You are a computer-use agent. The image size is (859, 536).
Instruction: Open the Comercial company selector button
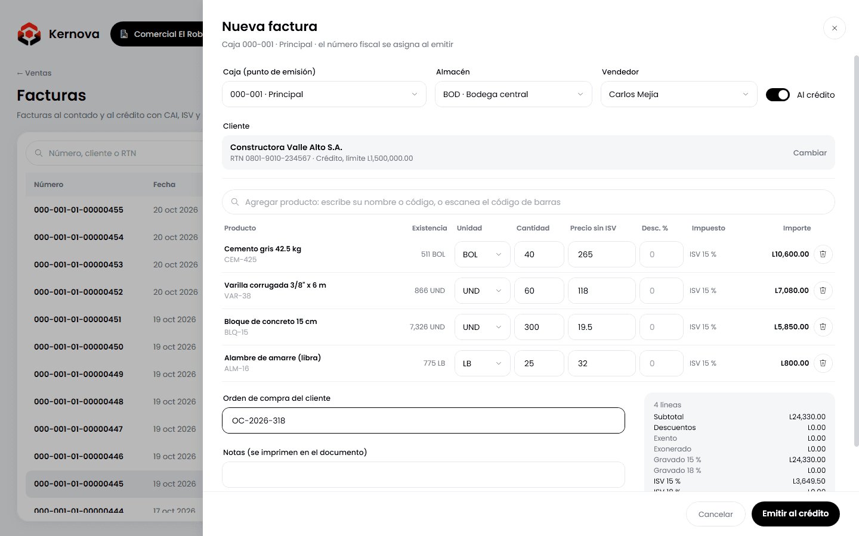[157, 34]
